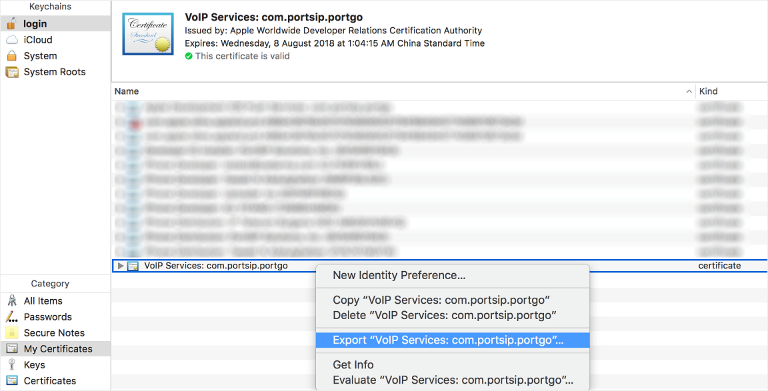Choose Evaluate "VoIP Services: com.portsip.portgo"
Viewport: 768px width, 391px height.
[452, 380]
